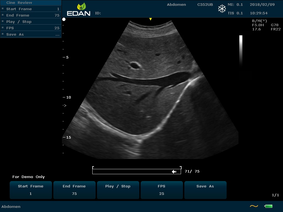The image size is (283, 212).
Task: Click the EDAN leaf logo
Action: (x=82, y=7)
